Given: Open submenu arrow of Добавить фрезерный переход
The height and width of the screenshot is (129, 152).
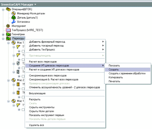Looking at the screenshot, I should click(x=103, y=42).
